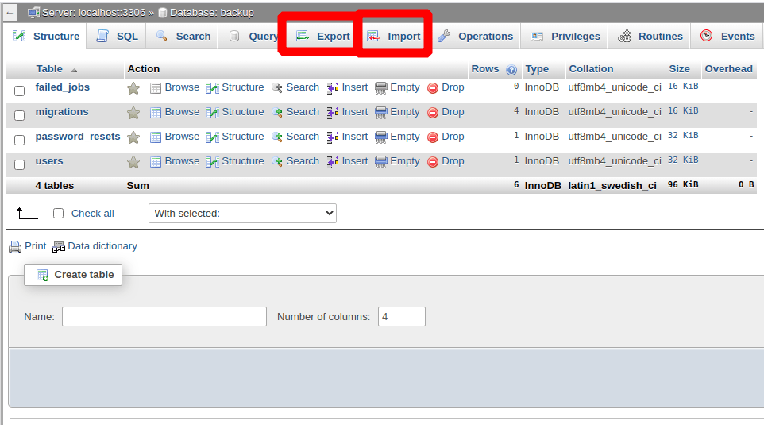Screen dimensions: 764x425
Task: Click the Rows help question-mark icon
Action: [x=511, y=70]
